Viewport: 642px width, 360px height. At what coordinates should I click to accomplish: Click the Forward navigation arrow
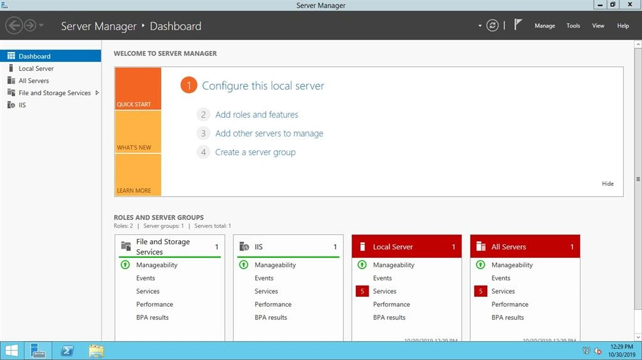tap(30, 26)
